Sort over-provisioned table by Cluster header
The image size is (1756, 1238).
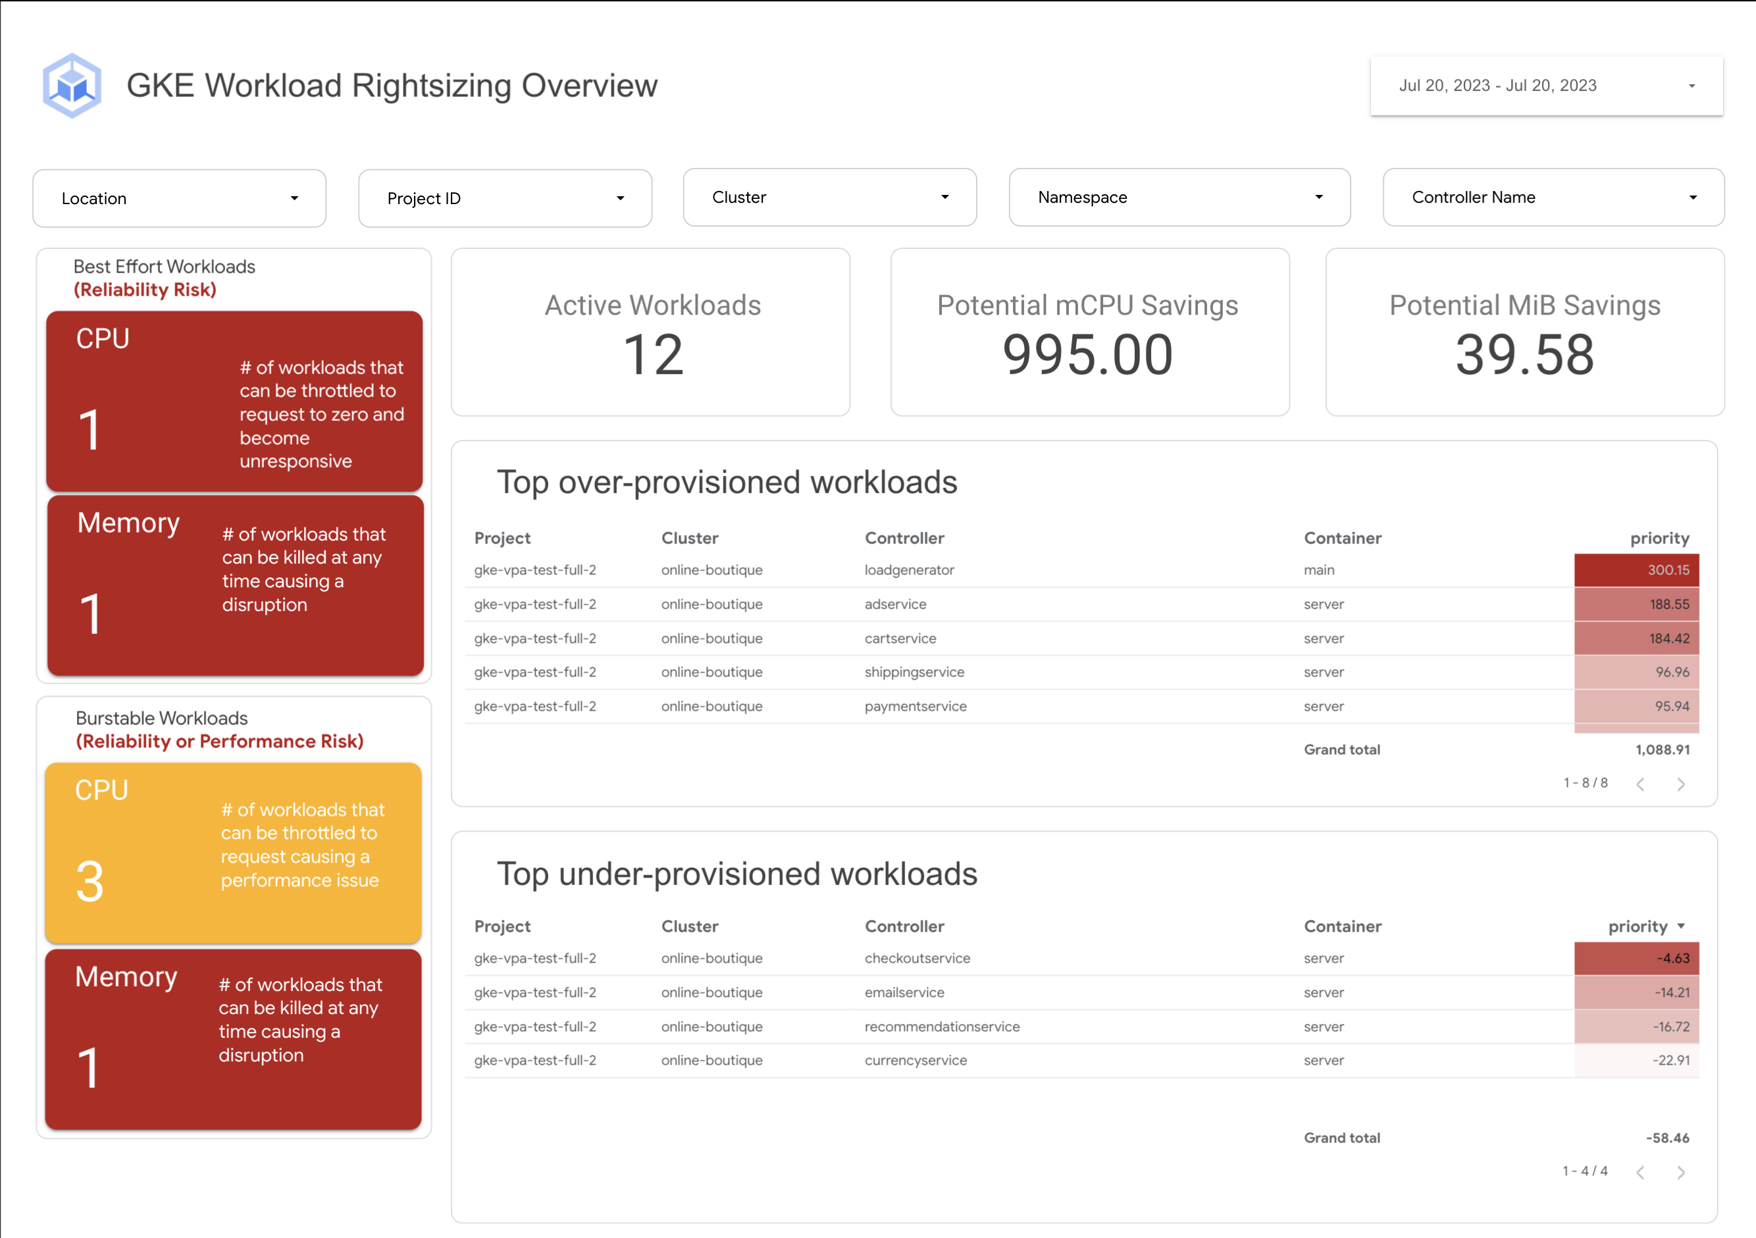(x=690, y=538)
